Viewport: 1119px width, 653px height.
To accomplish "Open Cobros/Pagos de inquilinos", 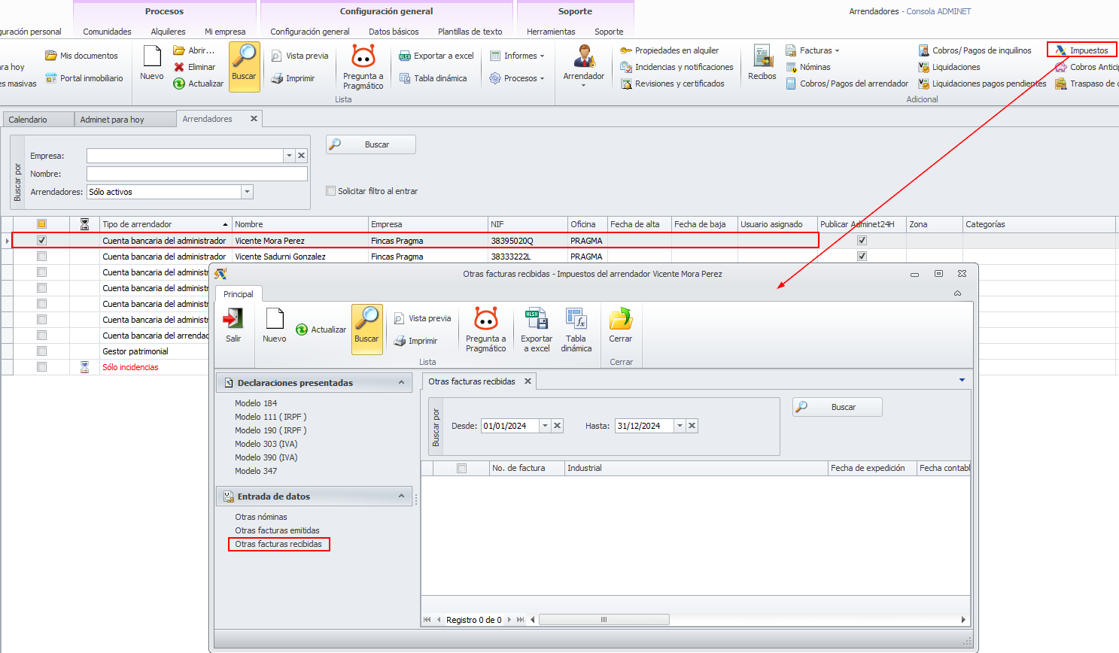I will click(x=975, y=50).
